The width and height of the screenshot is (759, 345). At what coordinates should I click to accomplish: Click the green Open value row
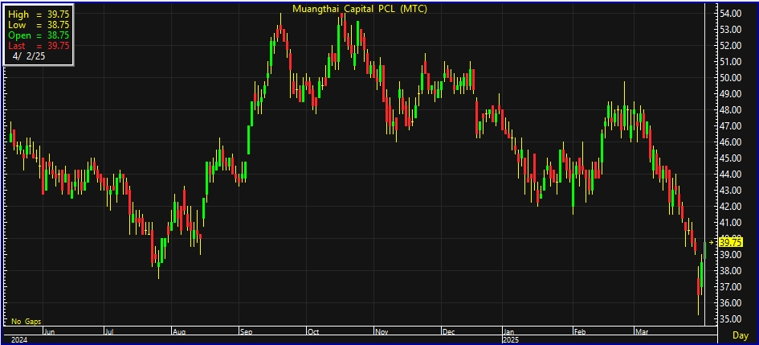(x=39, y=35)
